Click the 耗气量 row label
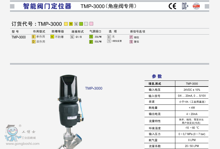This screenshot has height=149, width=220. point(153,140)
